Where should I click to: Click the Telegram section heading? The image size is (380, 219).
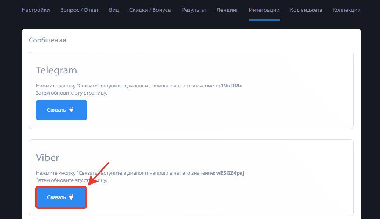coord(56,70)
